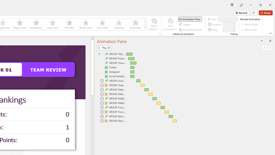Click the Rankings heading text on slide
275x155 pixels.
click(x=13, y=100)
